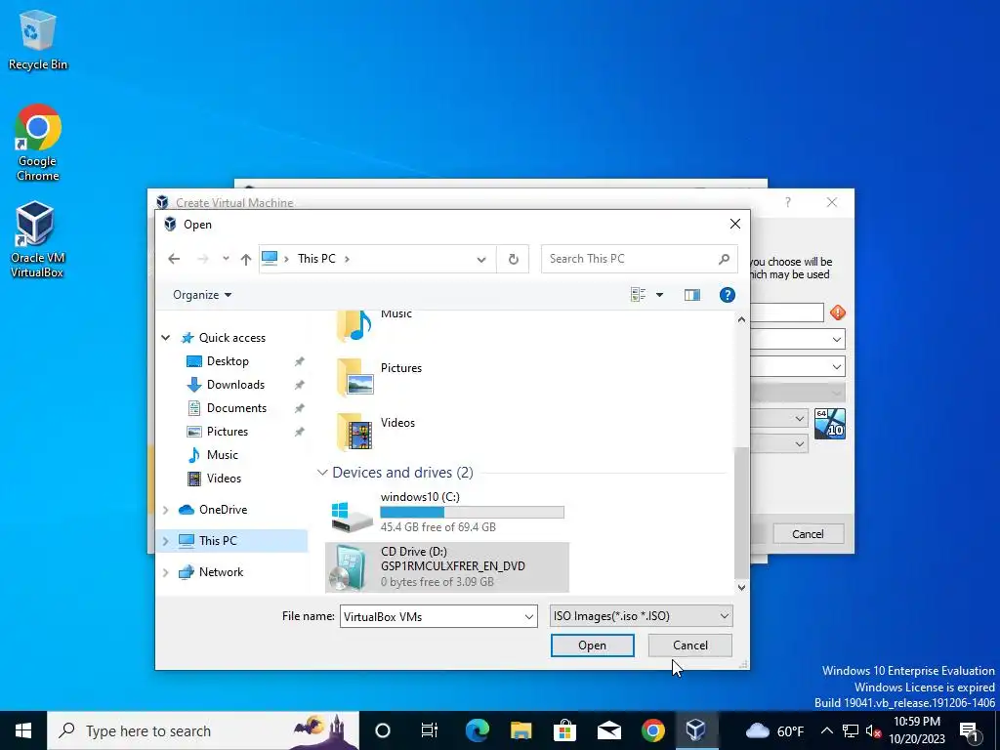Open the notifications action center

click(x=970, y=730)
